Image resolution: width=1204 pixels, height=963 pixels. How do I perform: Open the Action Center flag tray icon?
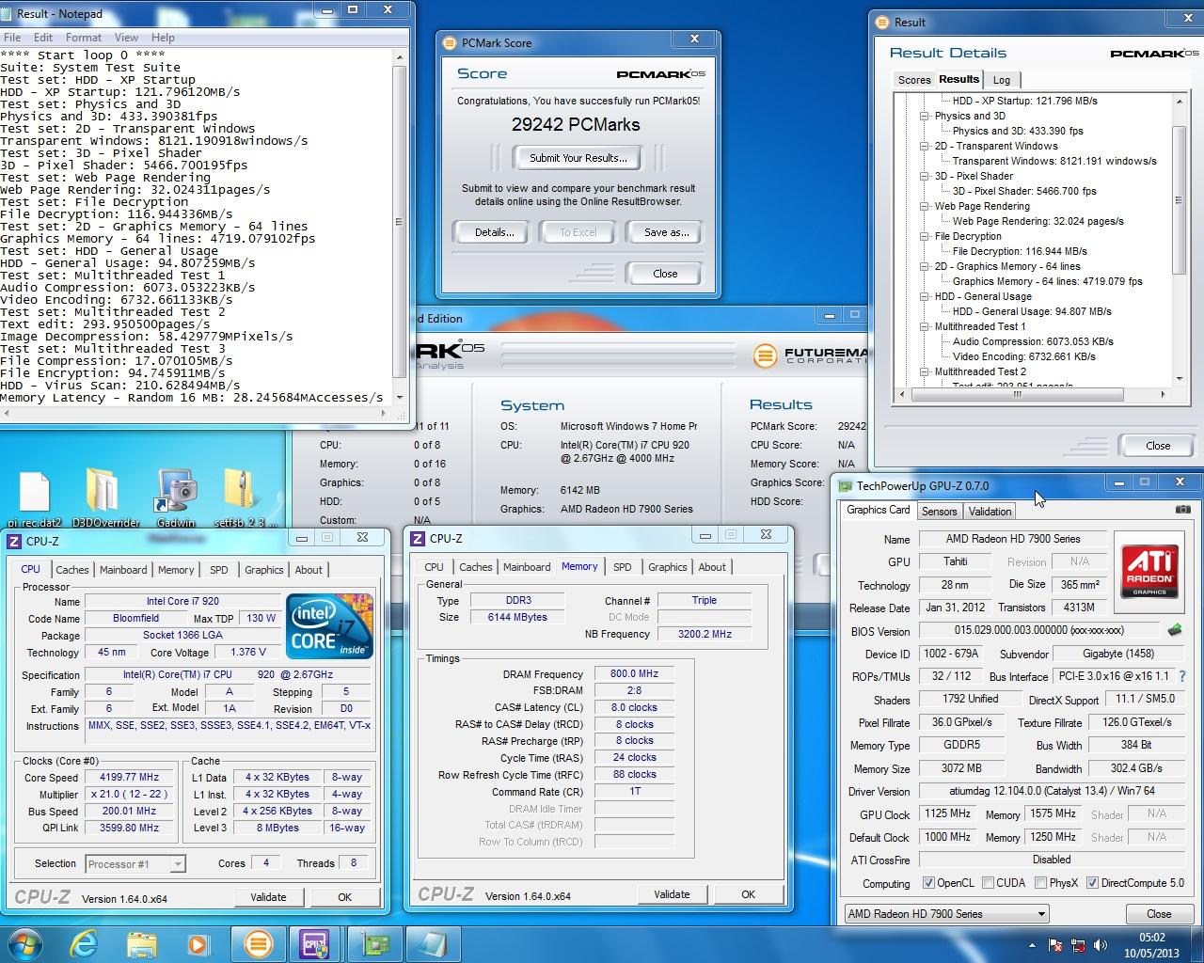tap(1055, 945)
